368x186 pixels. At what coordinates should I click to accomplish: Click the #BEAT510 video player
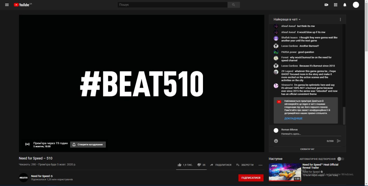click(141, 83)
